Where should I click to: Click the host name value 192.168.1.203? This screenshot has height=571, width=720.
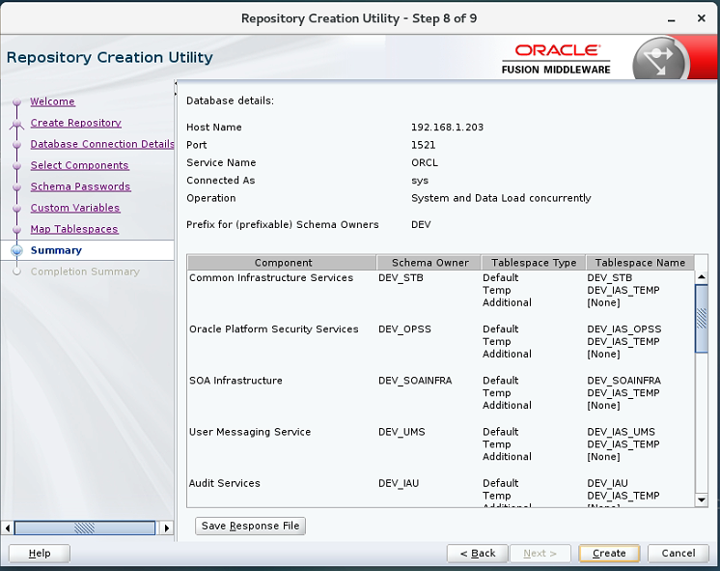point(447,128)
